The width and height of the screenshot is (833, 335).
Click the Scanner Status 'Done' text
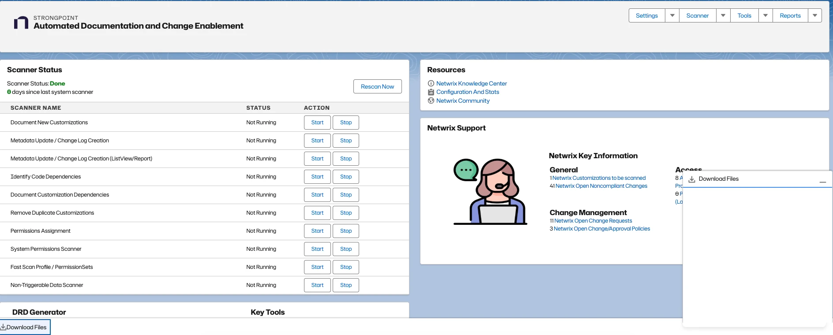coord(57,83)
